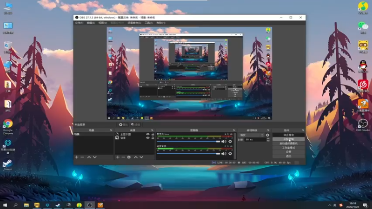Open the transition type dropdown showing 淡变

(x=252, y=135)
